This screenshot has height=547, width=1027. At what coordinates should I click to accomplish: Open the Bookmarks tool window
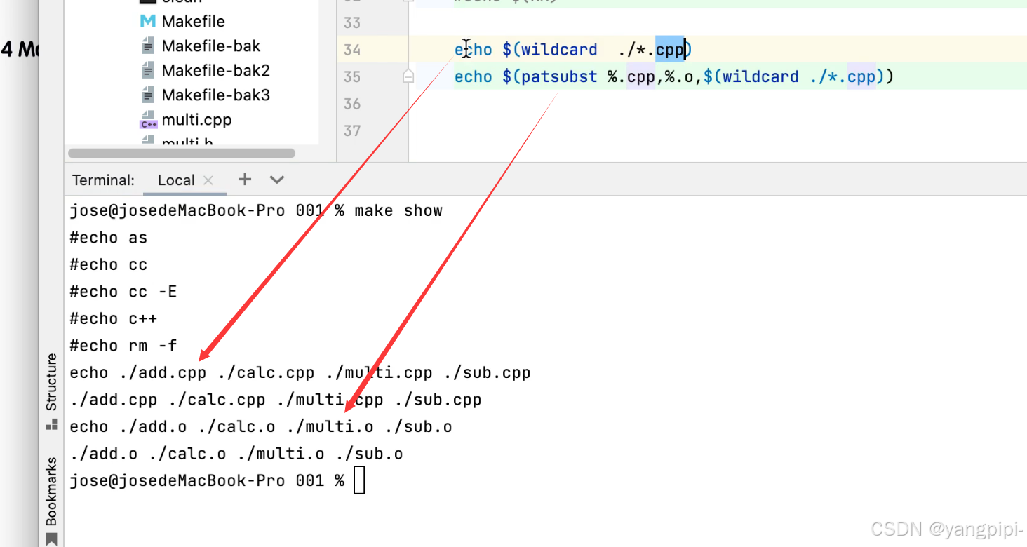[51, 492]
